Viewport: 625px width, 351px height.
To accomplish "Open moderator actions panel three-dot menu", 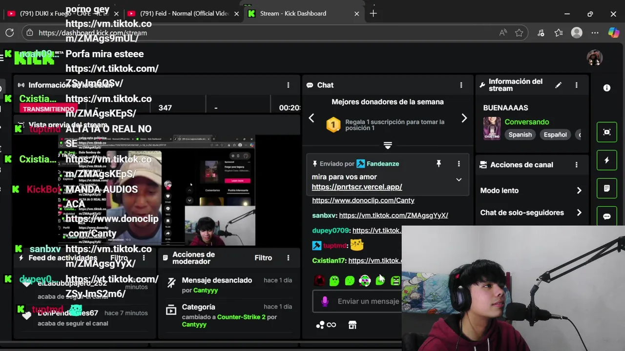I will pos(288,258).
